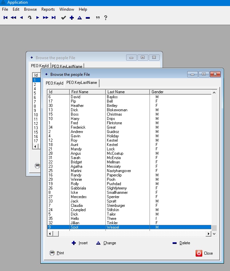230x271 pixels.
Task: Open the Reports menu
Action: [48, 9]
